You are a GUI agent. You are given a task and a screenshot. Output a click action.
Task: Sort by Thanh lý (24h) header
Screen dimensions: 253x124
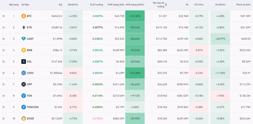(243, 5)
